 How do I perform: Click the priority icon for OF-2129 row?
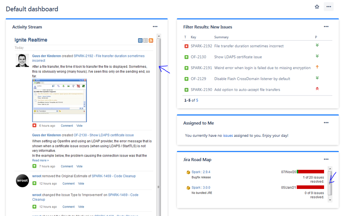point(317,78)
